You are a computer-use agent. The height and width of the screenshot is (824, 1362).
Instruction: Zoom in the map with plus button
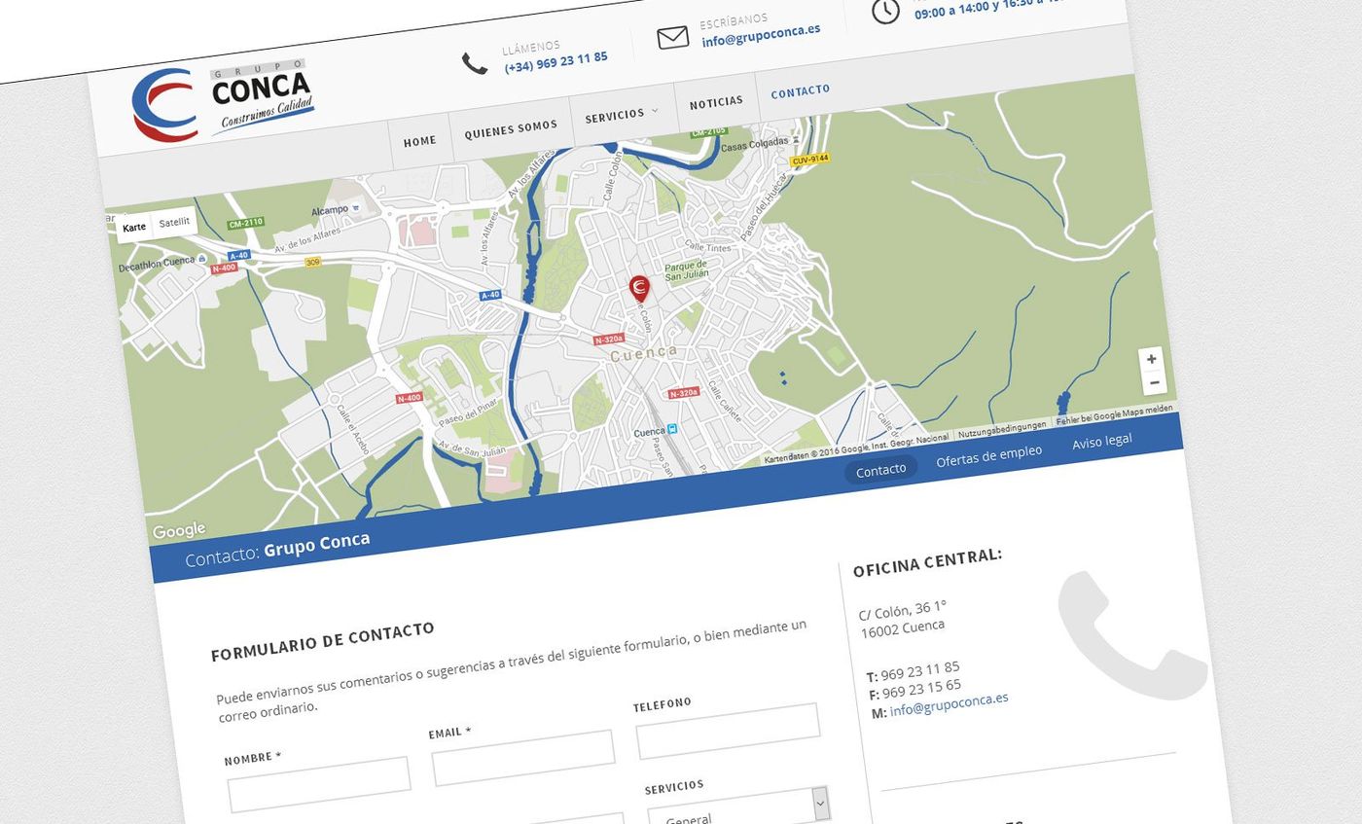(1151, 359)
